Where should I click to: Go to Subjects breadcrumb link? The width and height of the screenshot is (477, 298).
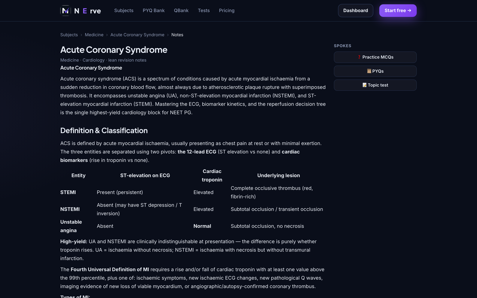pos(69,35)
